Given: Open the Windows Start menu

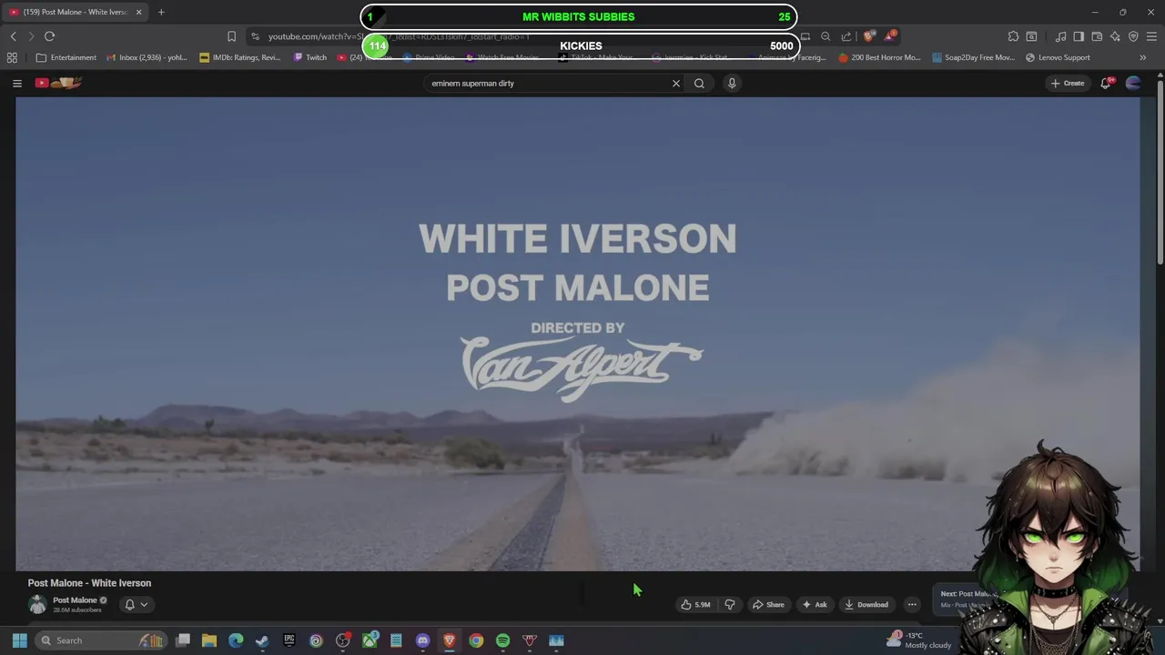Looking at the screenshot, I should click(x=19, y=640).
